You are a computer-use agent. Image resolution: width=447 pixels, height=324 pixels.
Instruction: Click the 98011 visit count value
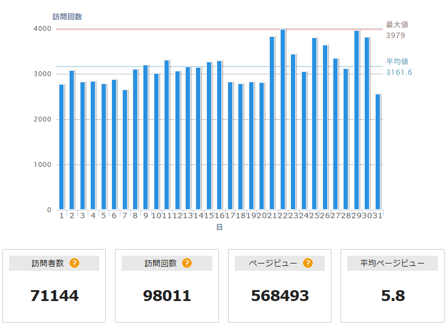tap(167, 296)
